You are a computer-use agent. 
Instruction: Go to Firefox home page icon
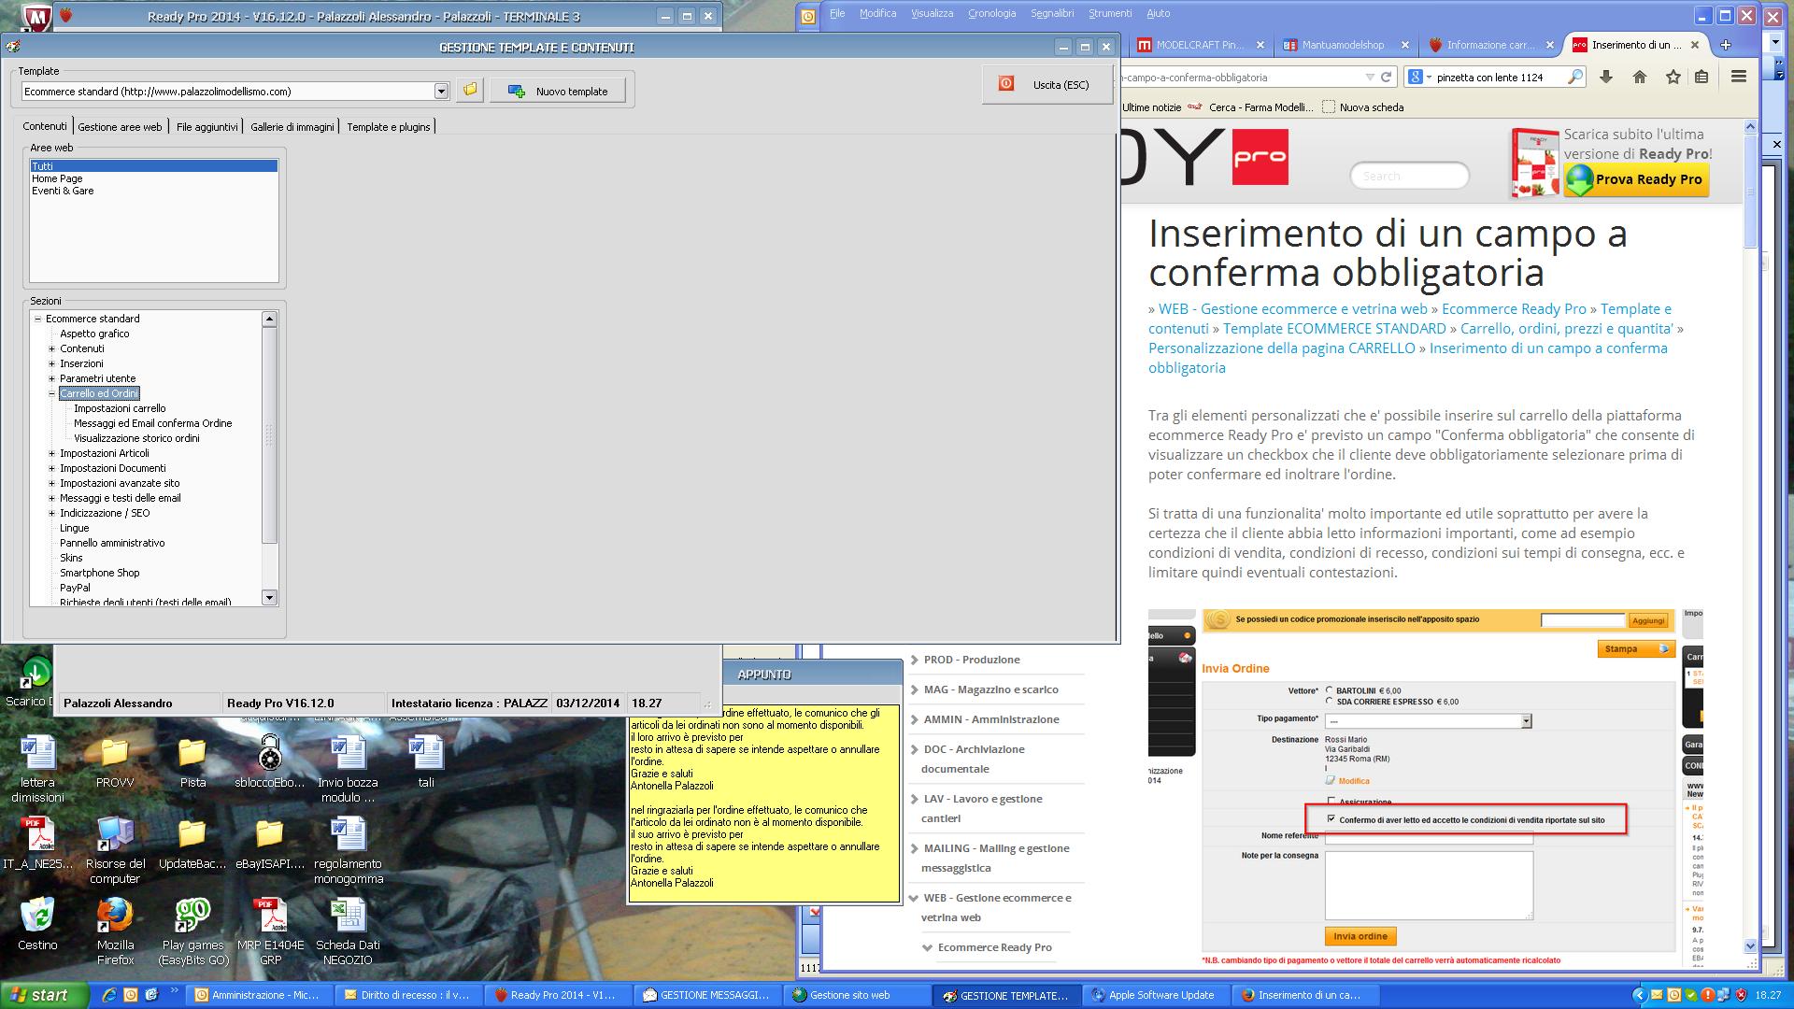(x=1640, y=78)
